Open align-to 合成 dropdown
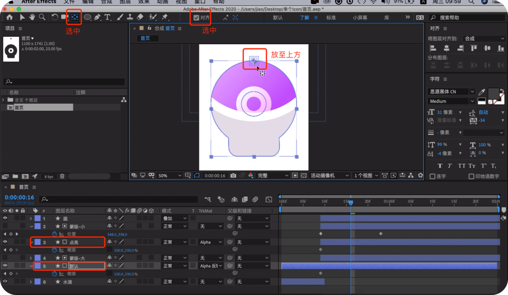The image size is (508, 295). tap(484, 38)
